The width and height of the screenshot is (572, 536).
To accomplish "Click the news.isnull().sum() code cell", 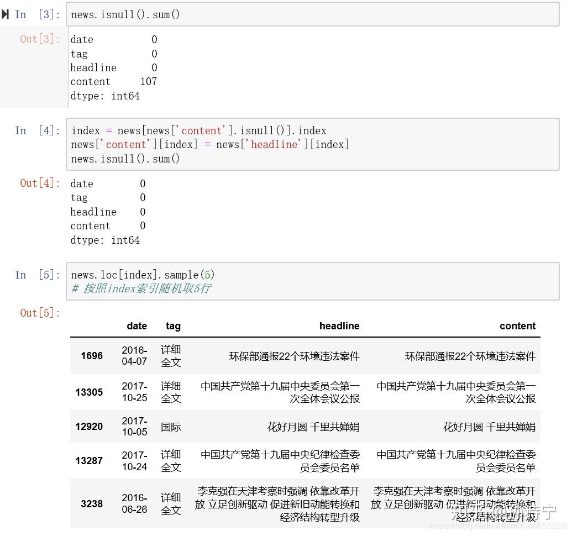I will [x=125, y=14].
